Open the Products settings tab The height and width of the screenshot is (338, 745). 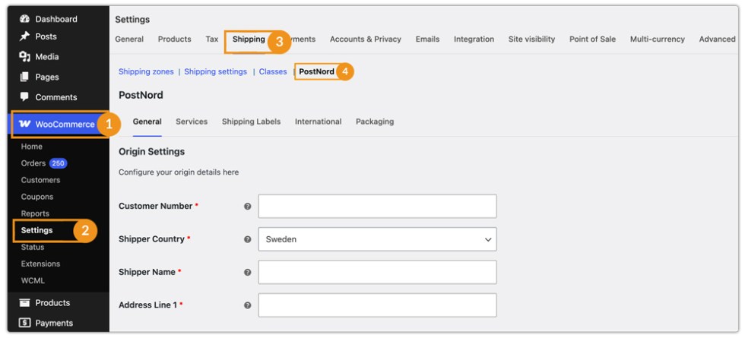(x=174, y=39)
